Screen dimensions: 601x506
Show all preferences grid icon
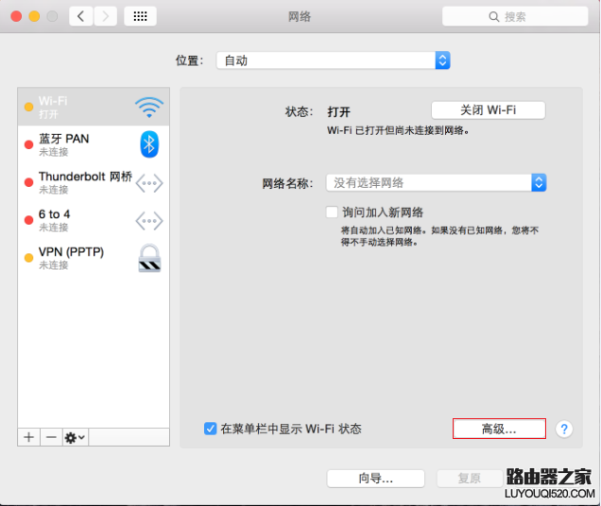point(140,16)
